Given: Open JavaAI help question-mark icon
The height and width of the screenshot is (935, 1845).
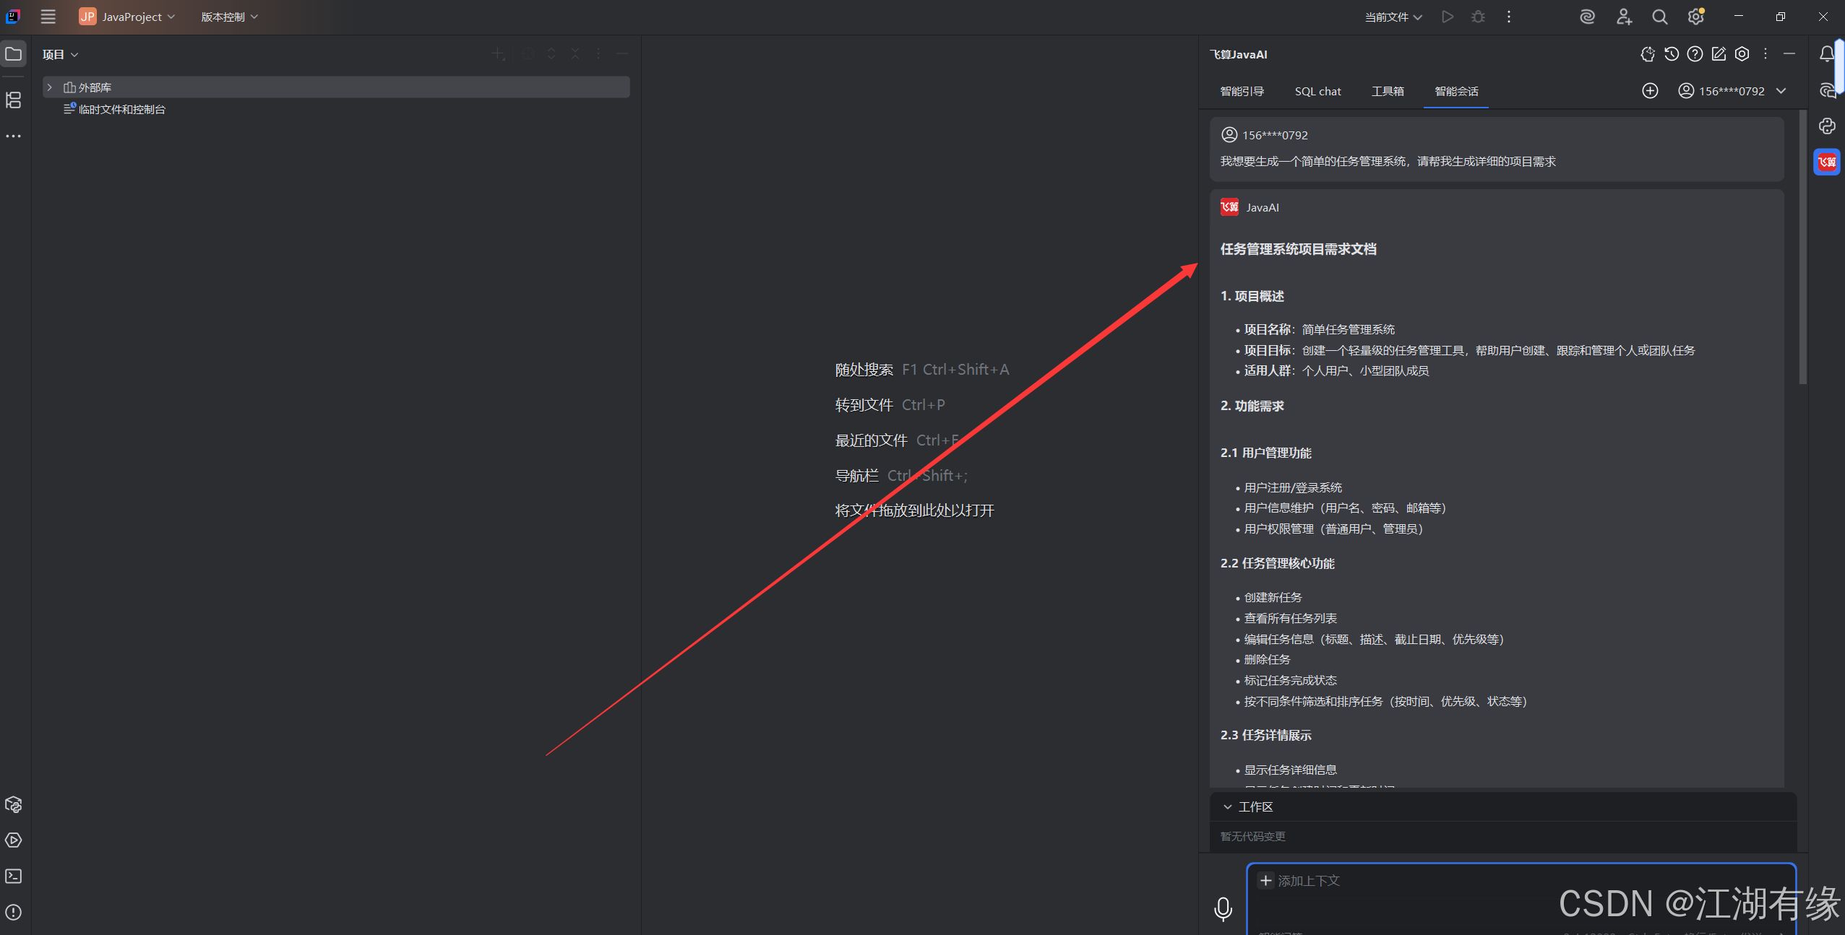Looking at the screenshot, I should click(1695, 54).
